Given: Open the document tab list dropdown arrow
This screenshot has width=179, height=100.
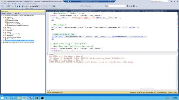Looking at the screenshot, I should pyautogui.click(x=178, y=11).
